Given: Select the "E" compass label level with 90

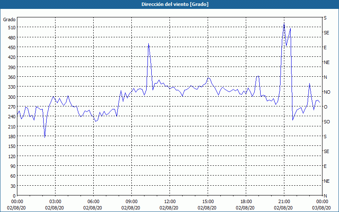Looking at the screenshot, I should click(x=325, y=166).
